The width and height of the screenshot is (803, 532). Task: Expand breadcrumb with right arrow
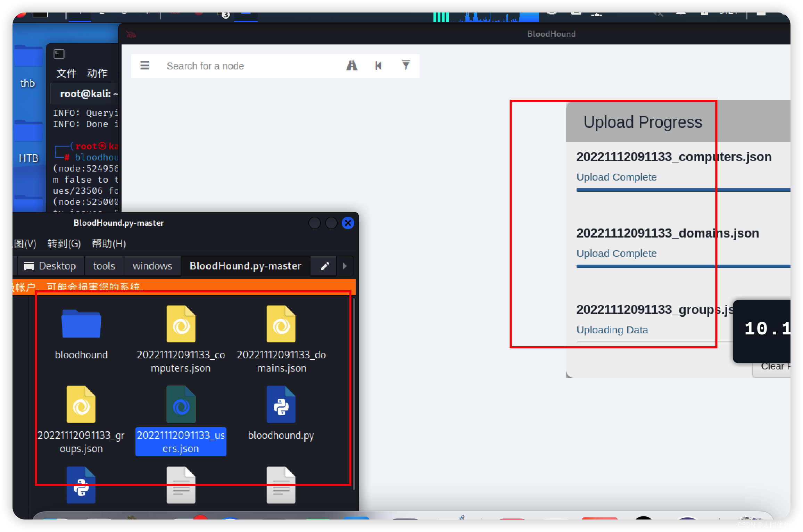tap(345, 266)
